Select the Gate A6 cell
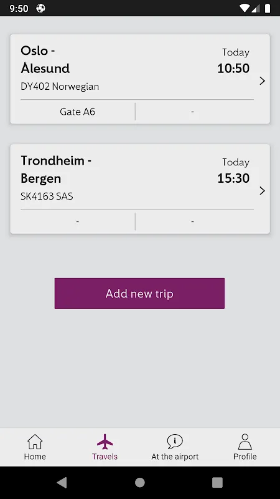The height and width of the screenshot is (499, 280). click(77, 112)
